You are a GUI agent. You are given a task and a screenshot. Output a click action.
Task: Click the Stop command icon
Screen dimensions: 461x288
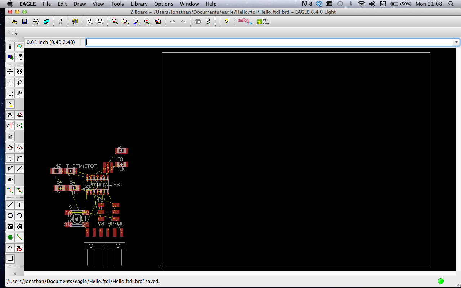pos(198,22)
